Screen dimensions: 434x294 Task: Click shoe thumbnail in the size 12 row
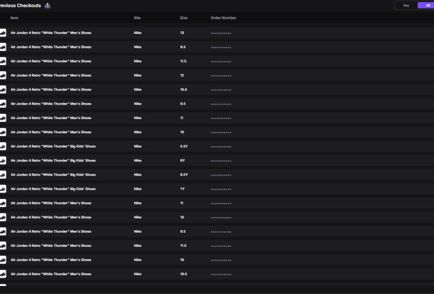(x=3, y=75)
